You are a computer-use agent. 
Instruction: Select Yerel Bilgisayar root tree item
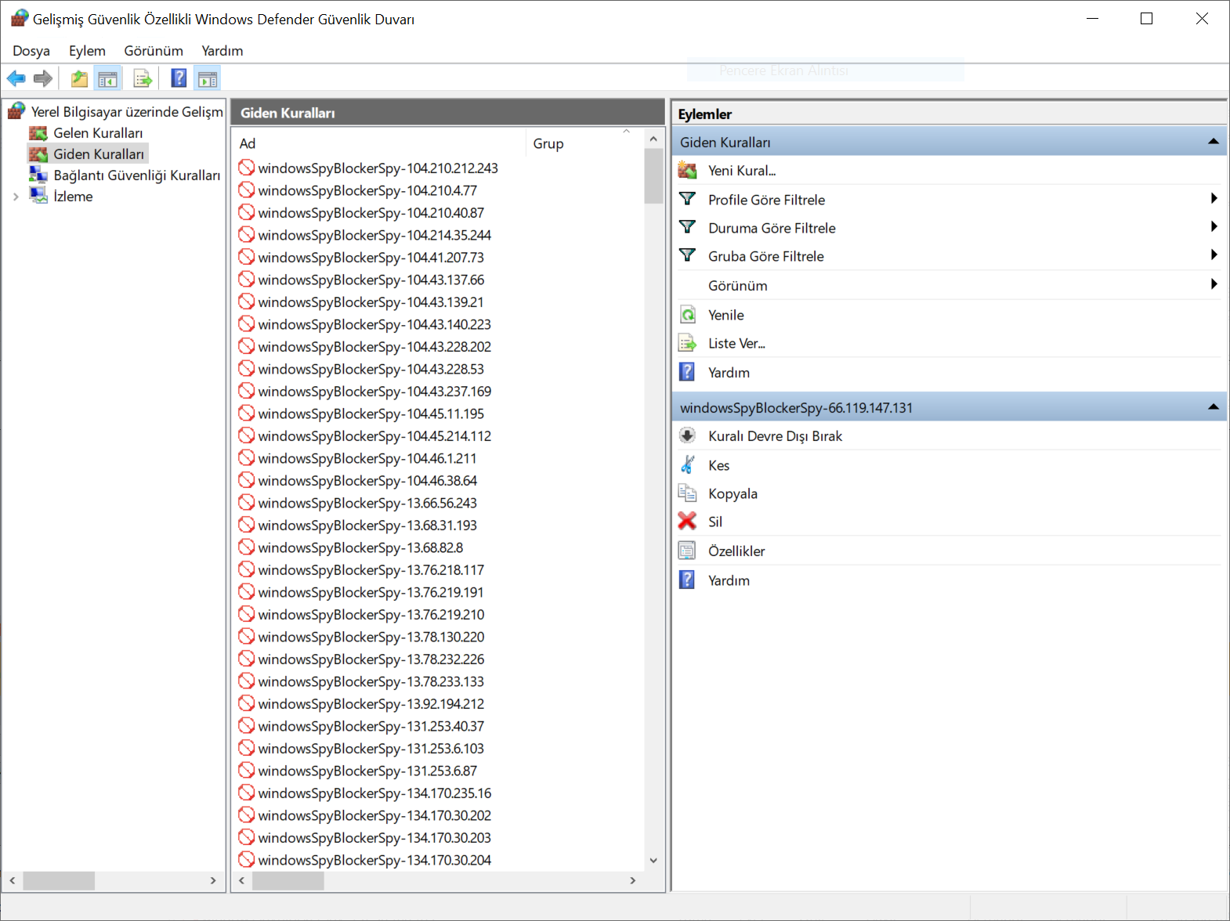(x=127, y=112)
